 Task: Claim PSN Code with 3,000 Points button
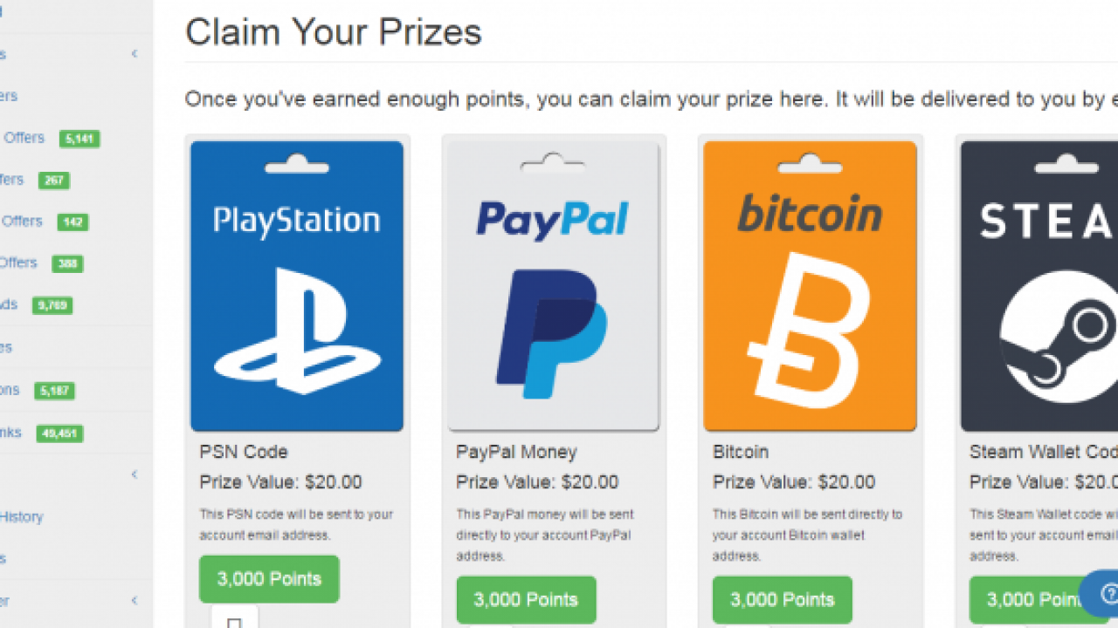click(269, 579)
